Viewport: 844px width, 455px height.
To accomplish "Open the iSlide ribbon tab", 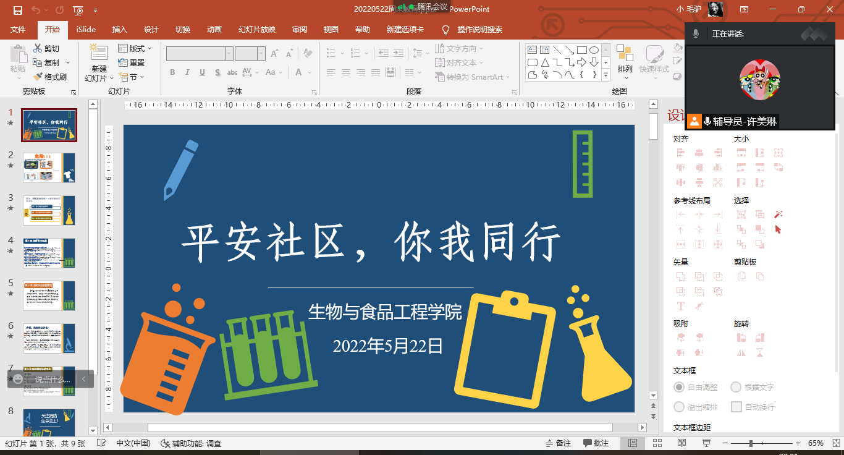I will tap(86, 29).
